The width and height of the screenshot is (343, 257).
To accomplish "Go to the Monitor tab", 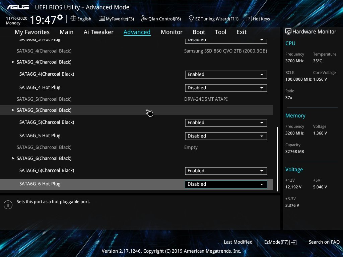I will (x=171, y=32).
